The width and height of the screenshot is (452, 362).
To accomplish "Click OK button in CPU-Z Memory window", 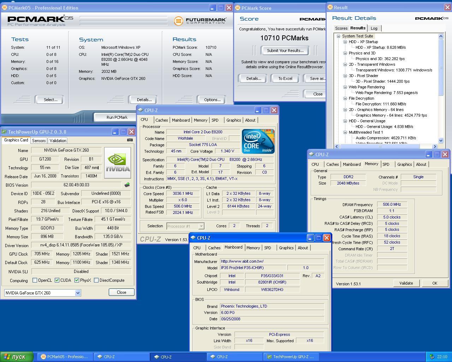I will click(435, 283).
